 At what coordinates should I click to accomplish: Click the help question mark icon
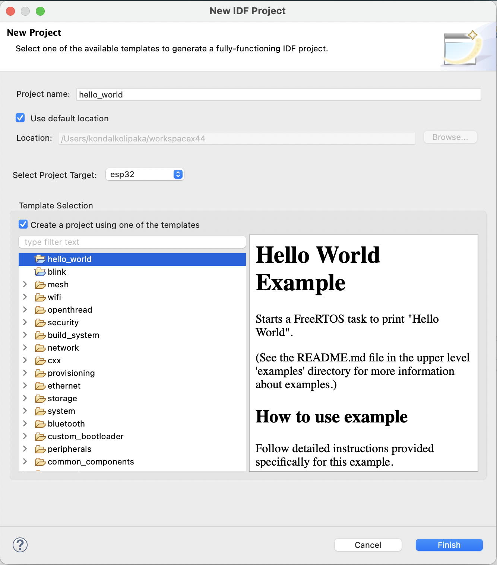tap(20, 545)
